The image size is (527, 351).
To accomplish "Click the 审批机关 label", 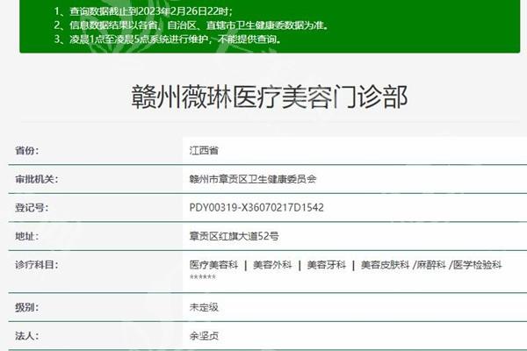I will (36, 179).
